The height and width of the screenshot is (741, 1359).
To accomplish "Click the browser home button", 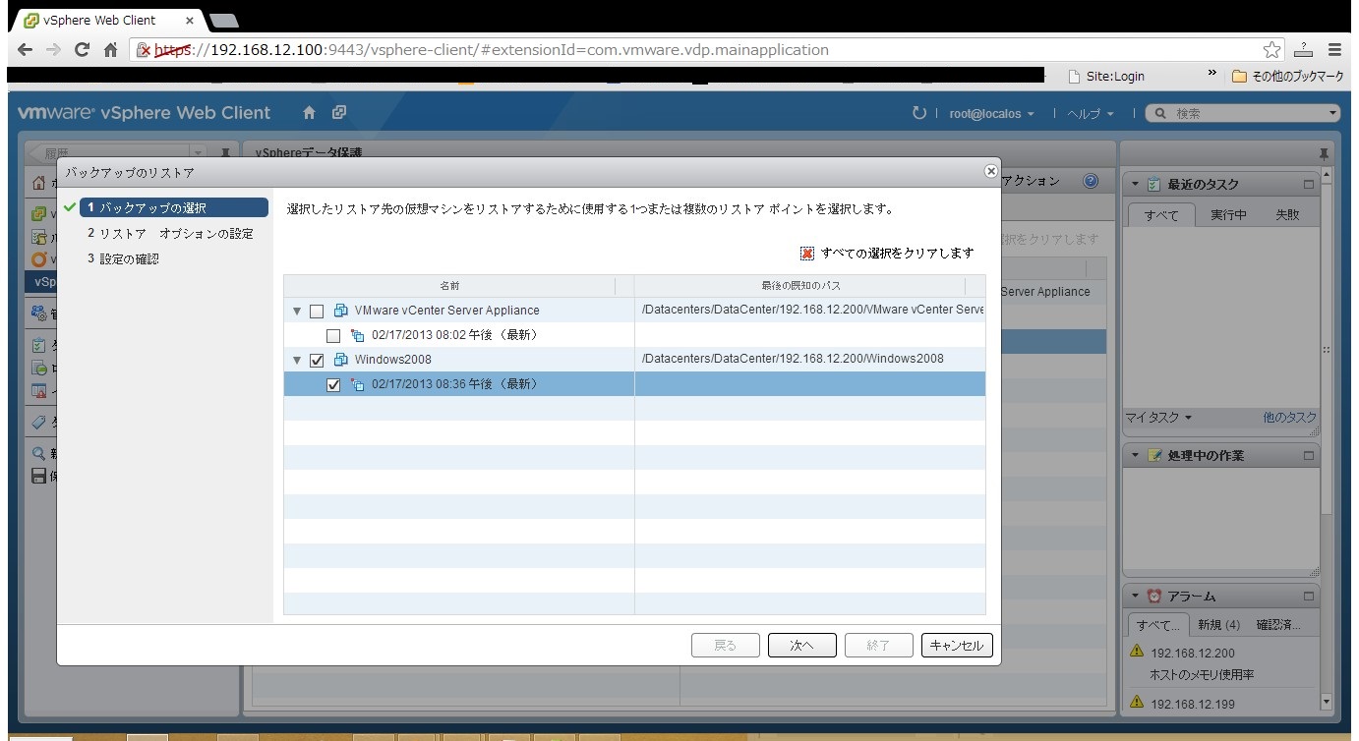I will click(x=110, y=49).
